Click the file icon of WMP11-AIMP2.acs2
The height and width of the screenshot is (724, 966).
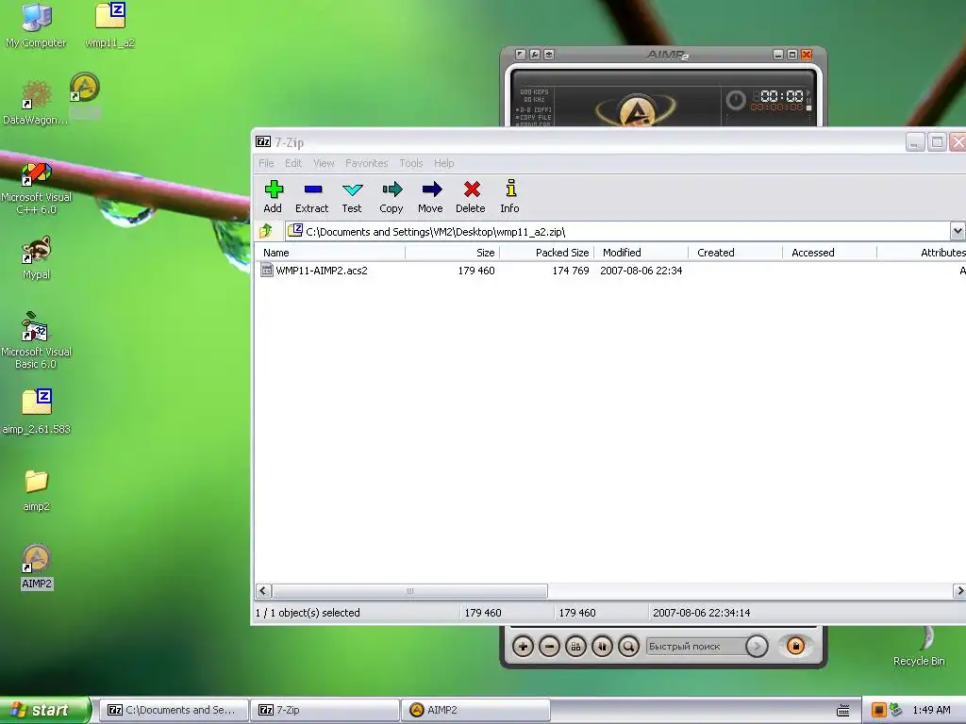coord(267,270)
